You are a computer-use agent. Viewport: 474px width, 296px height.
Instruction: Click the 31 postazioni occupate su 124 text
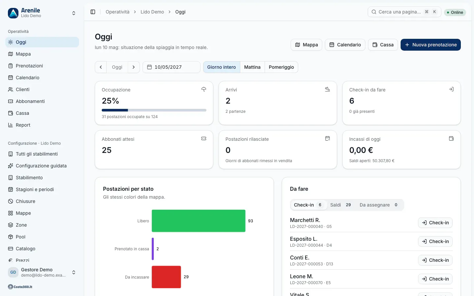pyautogui.click(x=130, y=117)
